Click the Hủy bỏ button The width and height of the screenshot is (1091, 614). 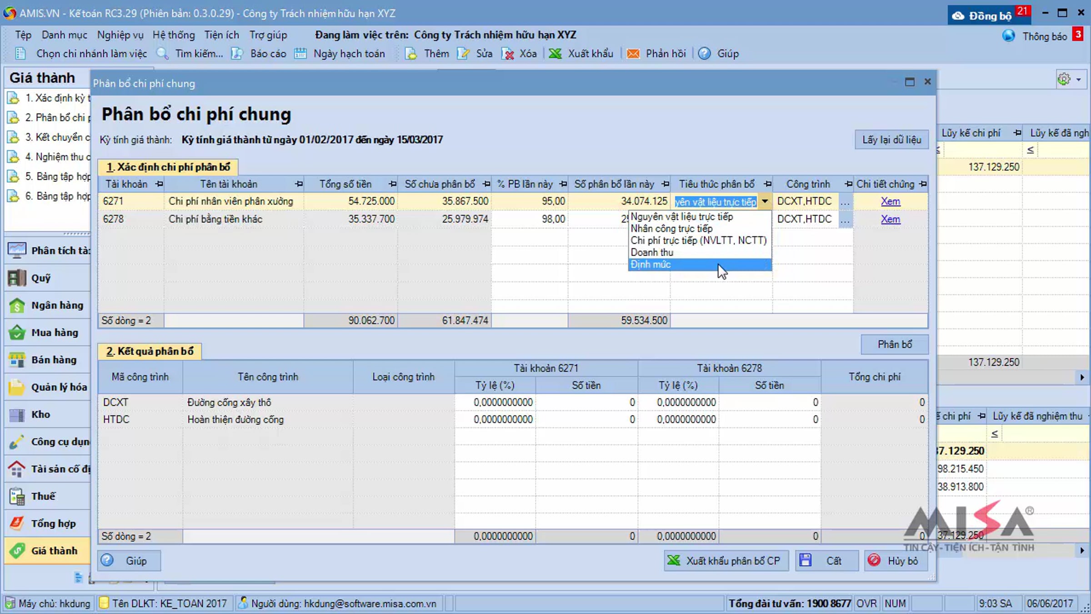click(895, 561)
